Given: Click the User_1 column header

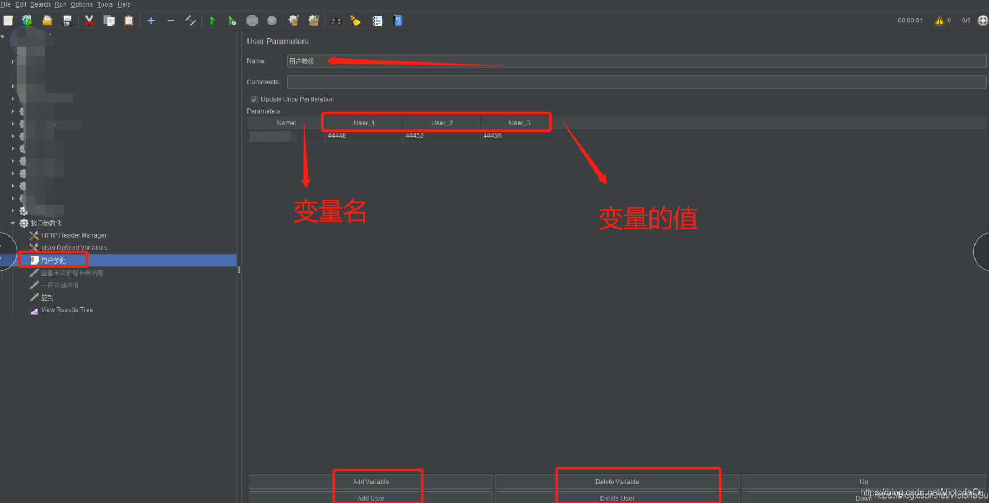Looking at the screenshot, I should coord(364,123).
